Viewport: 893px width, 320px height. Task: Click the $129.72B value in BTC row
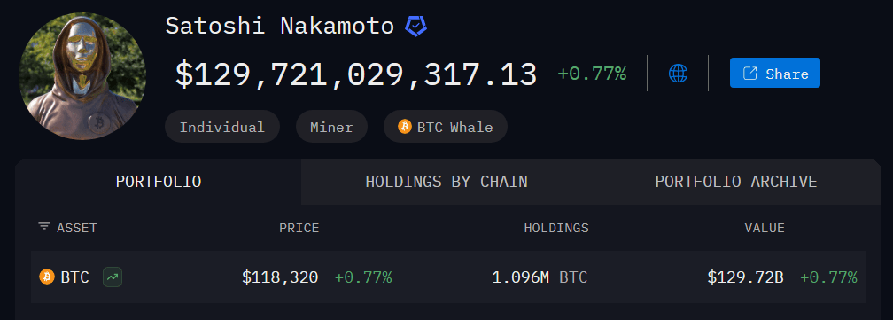[746, 277]
